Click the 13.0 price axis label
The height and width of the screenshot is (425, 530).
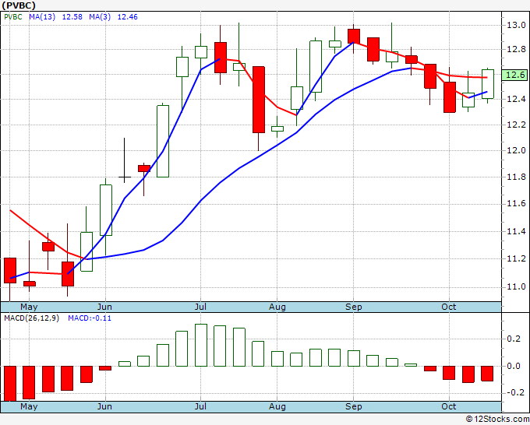click(516, 25)
